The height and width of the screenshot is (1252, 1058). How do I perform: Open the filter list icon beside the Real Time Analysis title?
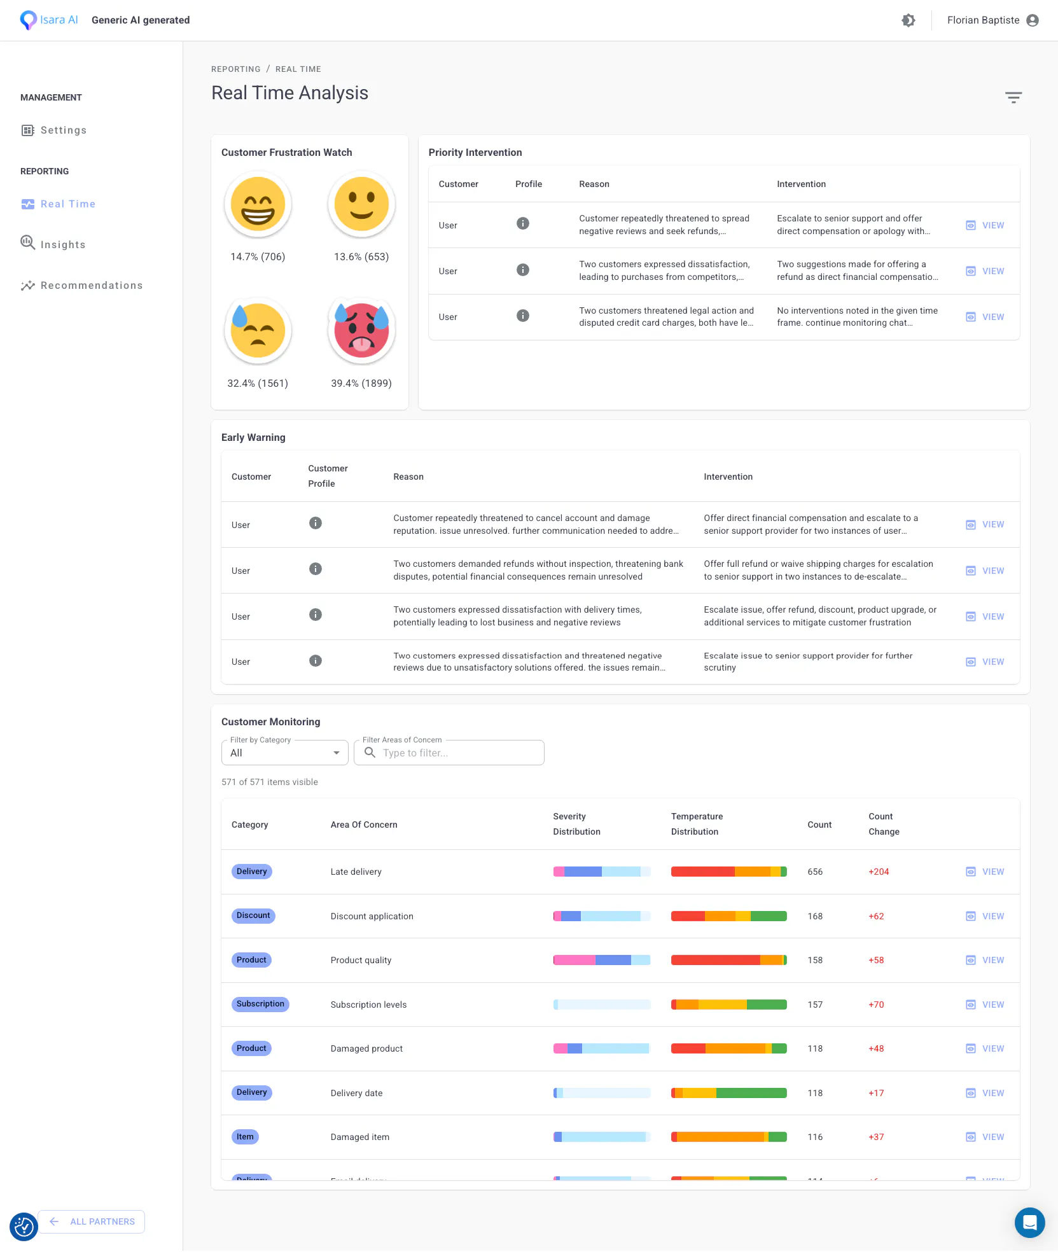pyautogui.click(x=1013, y=97)
